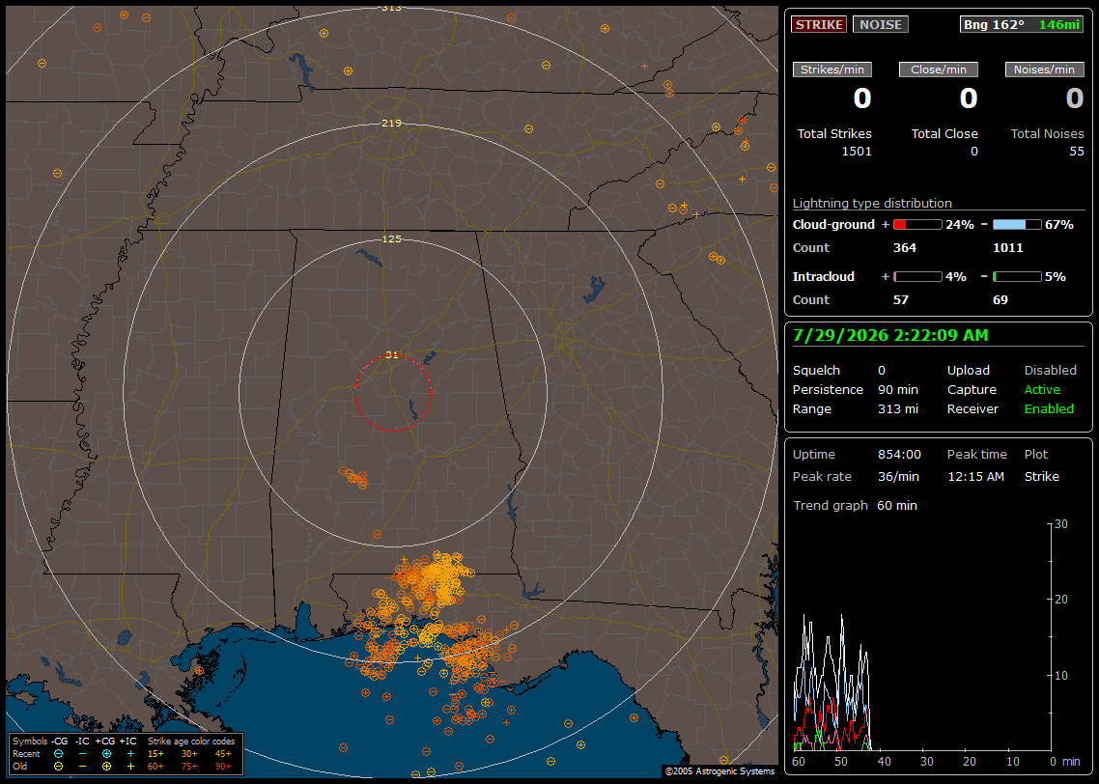Click the Strikes/min label box
The width and height of the screenshot is (1099, 784).
[x=831, y=70]
